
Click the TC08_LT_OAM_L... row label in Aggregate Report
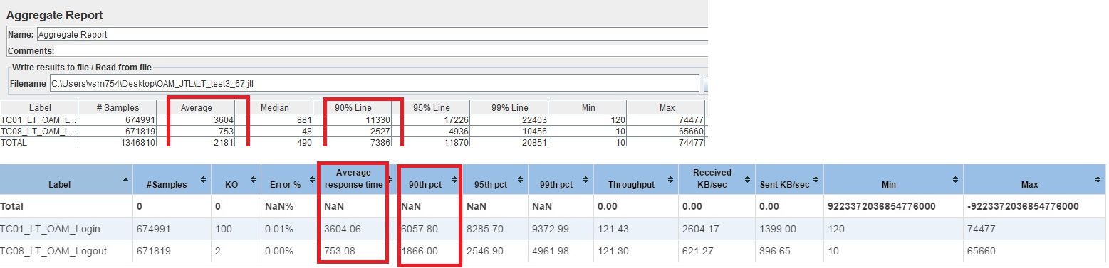39,131
